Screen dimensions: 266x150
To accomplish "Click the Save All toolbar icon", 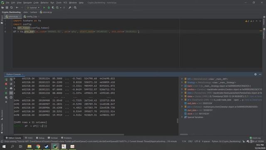I will (7, 7).
